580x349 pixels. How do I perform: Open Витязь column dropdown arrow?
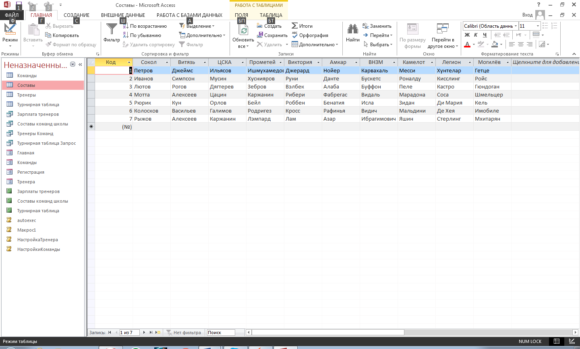coord(205,62)
